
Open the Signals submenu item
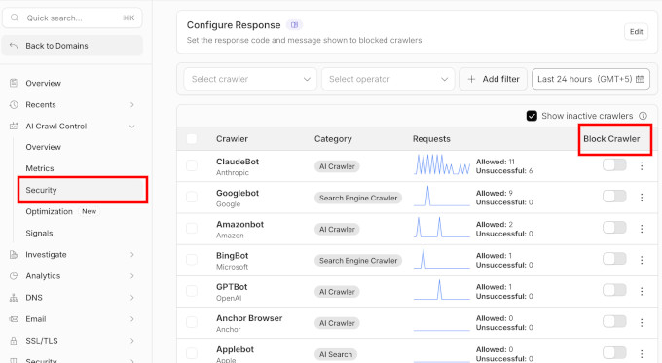point(39,233)
